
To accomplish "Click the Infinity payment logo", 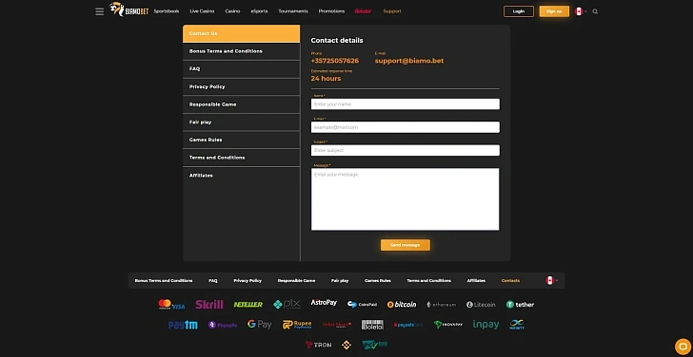I will coord(517,325).
